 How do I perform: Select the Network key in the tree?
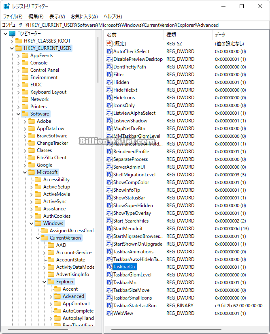point(39,99)
